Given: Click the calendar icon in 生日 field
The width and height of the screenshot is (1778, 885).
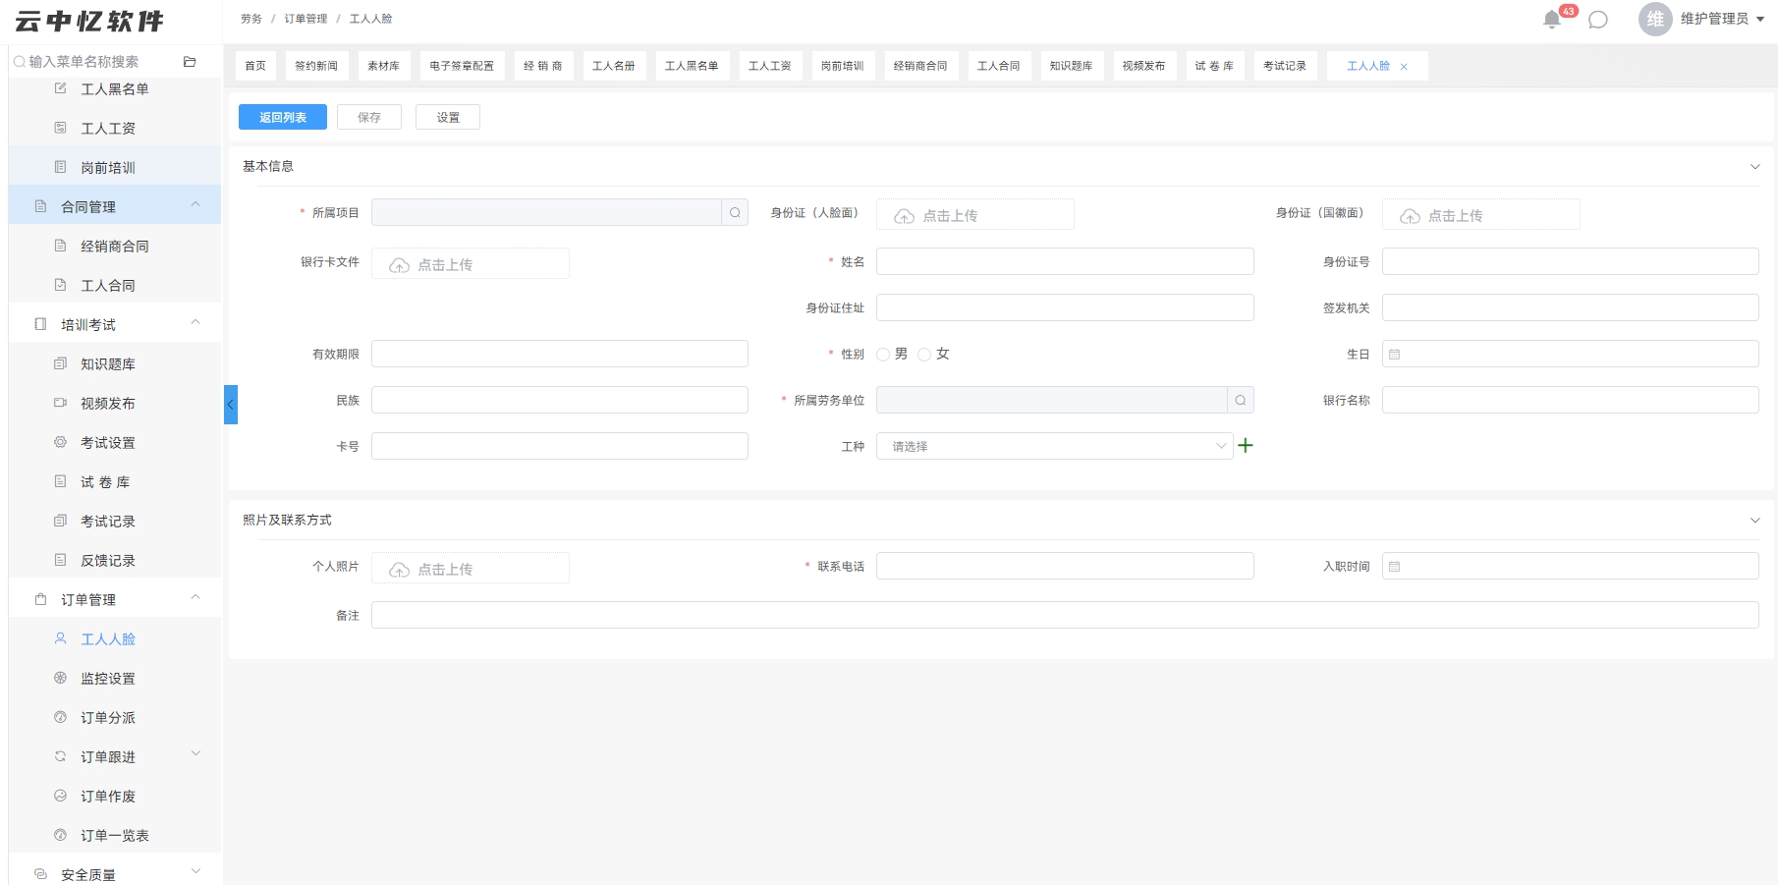Looking at the screenshot, I should point(1394,354).
